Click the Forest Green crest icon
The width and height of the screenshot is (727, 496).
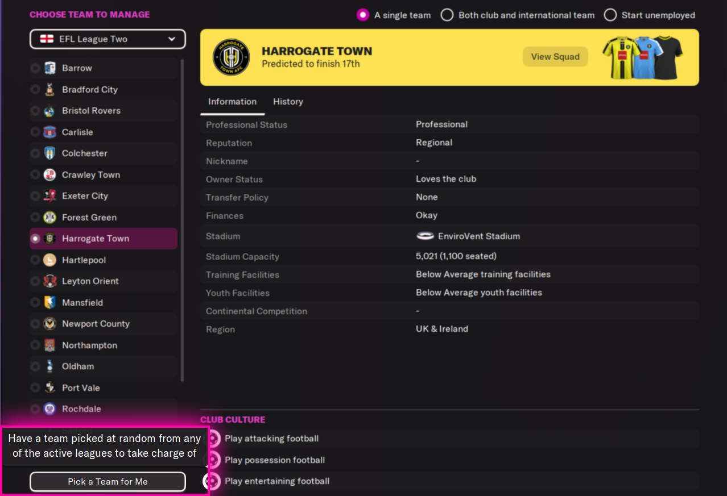(x=50, y=217)
